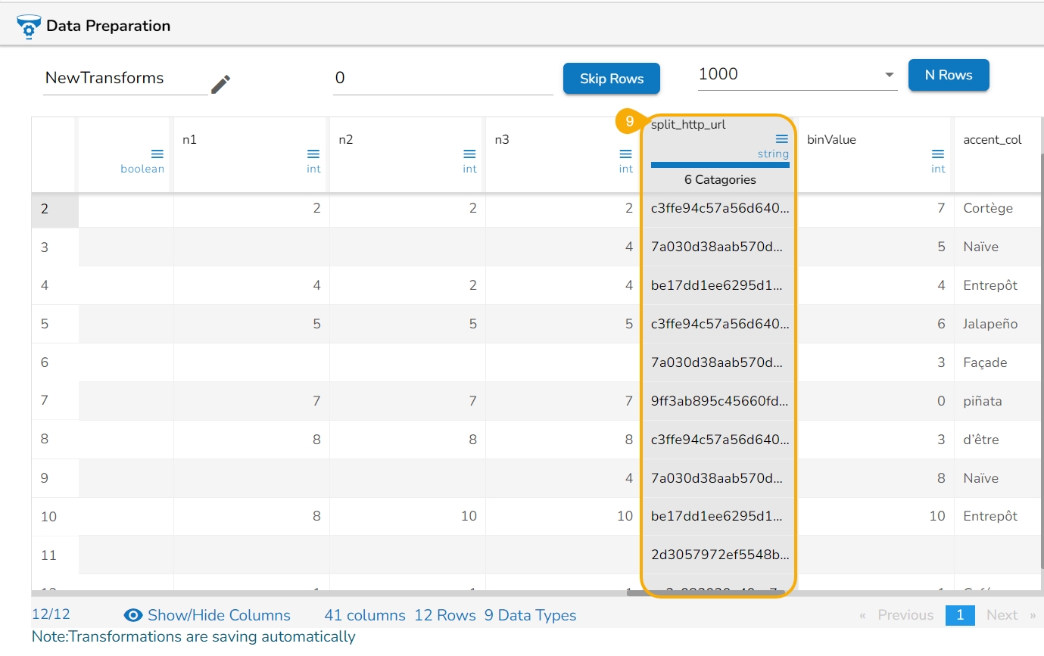Click the N Rows button
This screenshot has width=1044, height=656.
(948, 75)
